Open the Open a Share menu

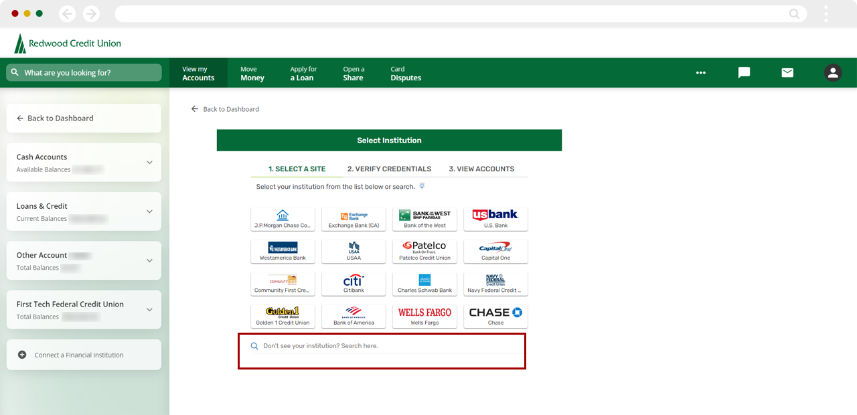tap(354, 73)
